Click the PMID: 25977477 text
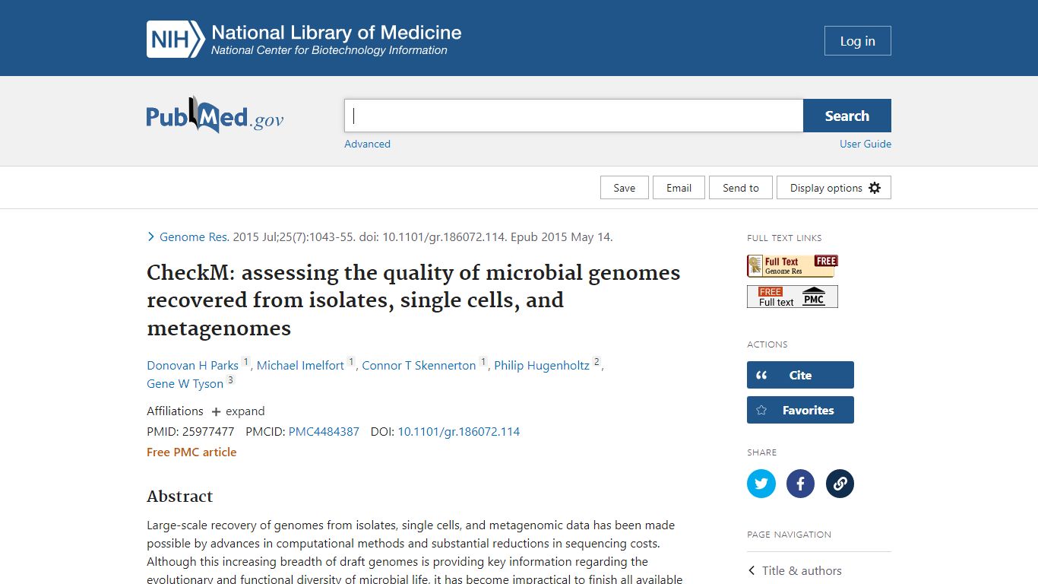 [191, 432]
